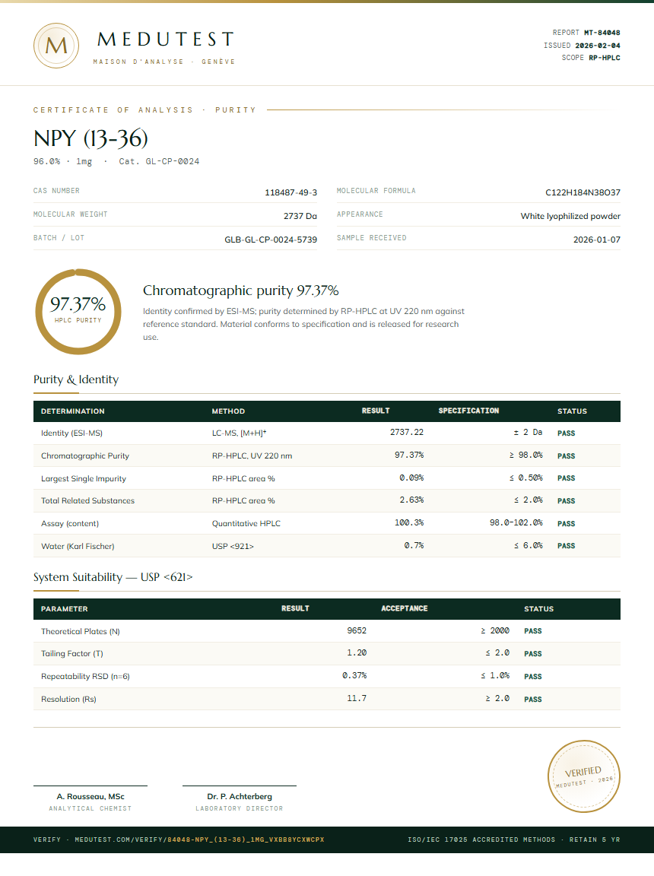Select USP <921> method cell
Screen dimensions: 654x876
coord(233,547)
